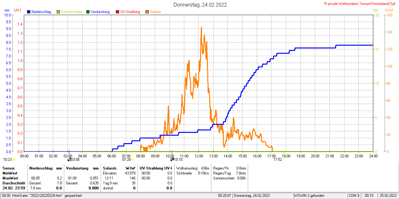Click the 18:00 time axis label

tap(286, 156)
